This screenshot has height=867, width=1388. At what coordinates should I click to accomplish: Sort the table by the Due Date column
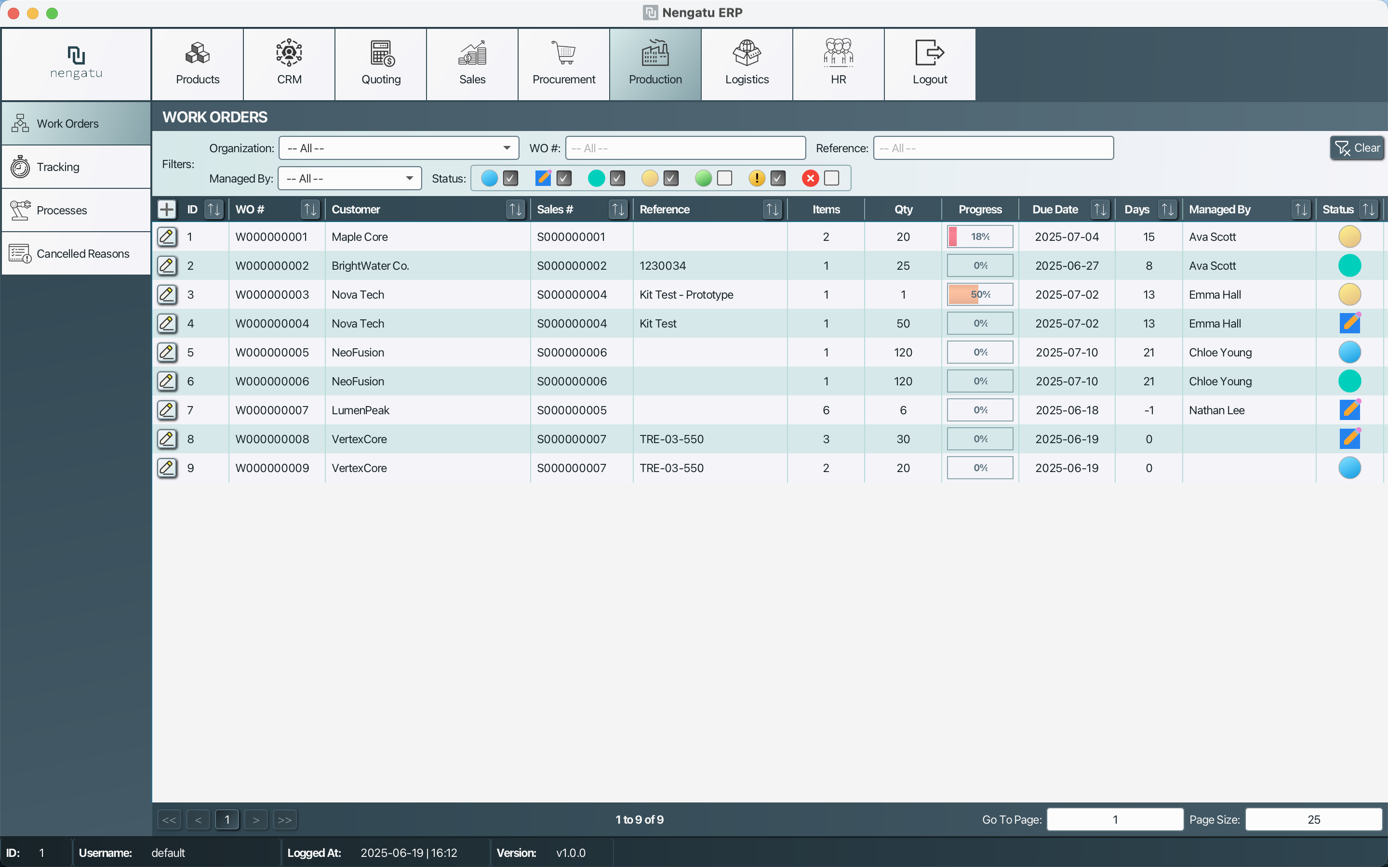point(1099,210)
